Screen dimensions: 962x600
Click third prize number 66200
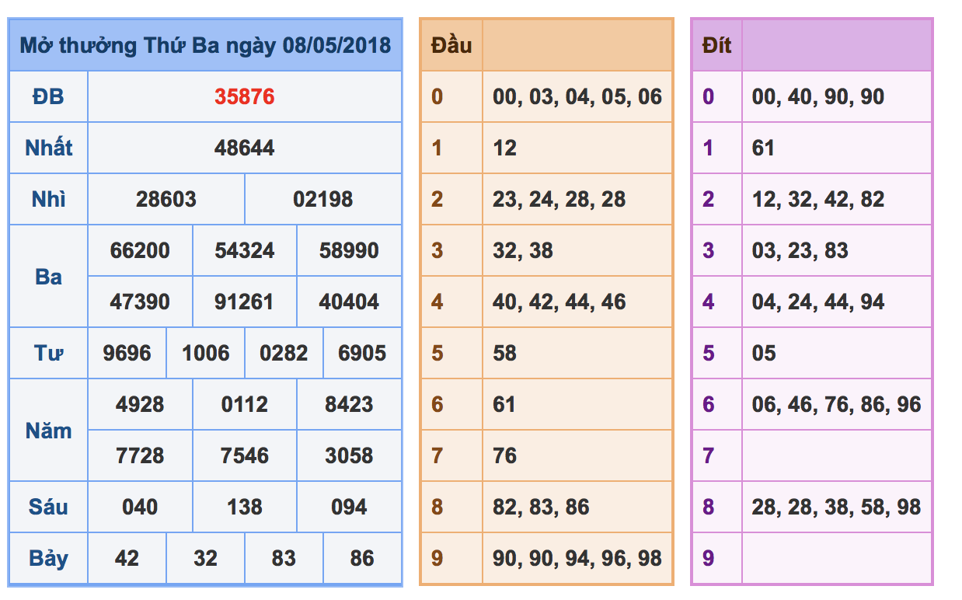[x=140, y=250]
